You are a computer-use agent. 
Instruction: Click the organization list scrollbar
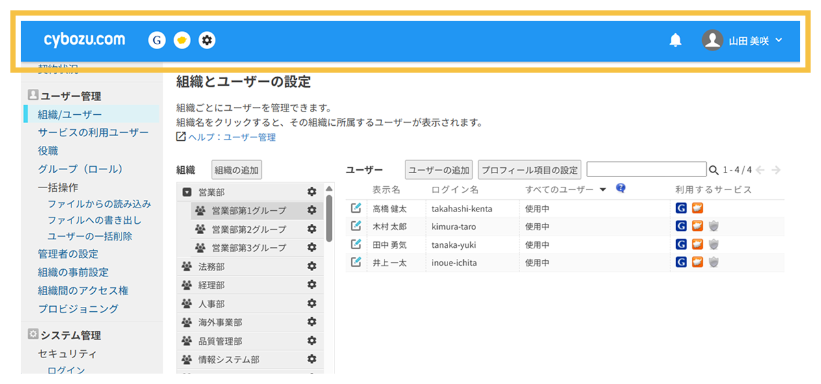pyautogui.click(x=329, y=208)
